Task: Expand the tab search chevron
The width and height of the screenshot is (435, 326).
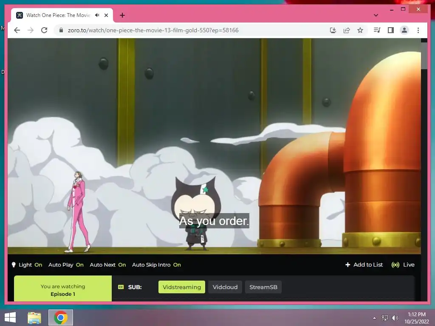Action: click(376, 15)
